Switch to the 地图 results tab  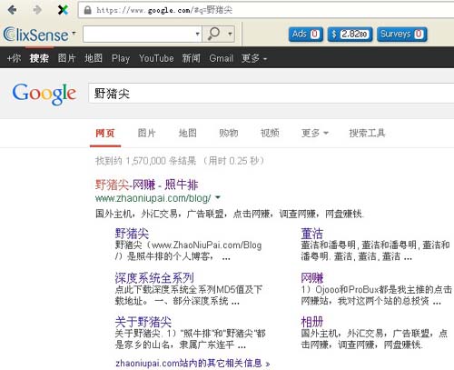[x=188, y=133]
